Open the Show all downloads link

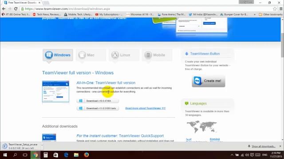coord(264,146)
